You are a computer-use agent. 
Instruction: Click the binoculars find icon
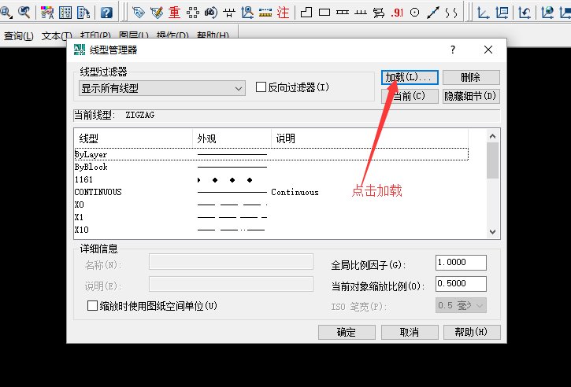click(211, 13)
